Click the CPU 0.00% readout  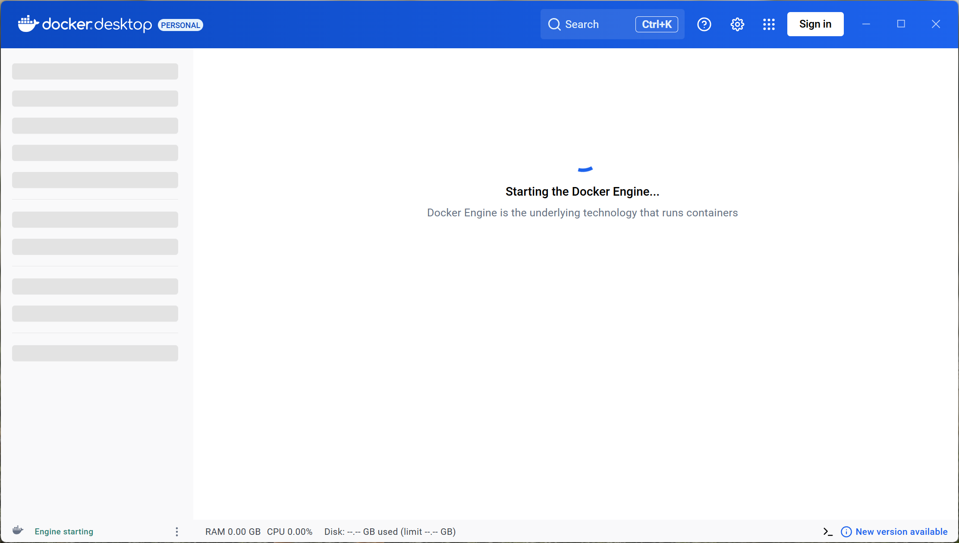pyautogui.click(x=289, y=532)
